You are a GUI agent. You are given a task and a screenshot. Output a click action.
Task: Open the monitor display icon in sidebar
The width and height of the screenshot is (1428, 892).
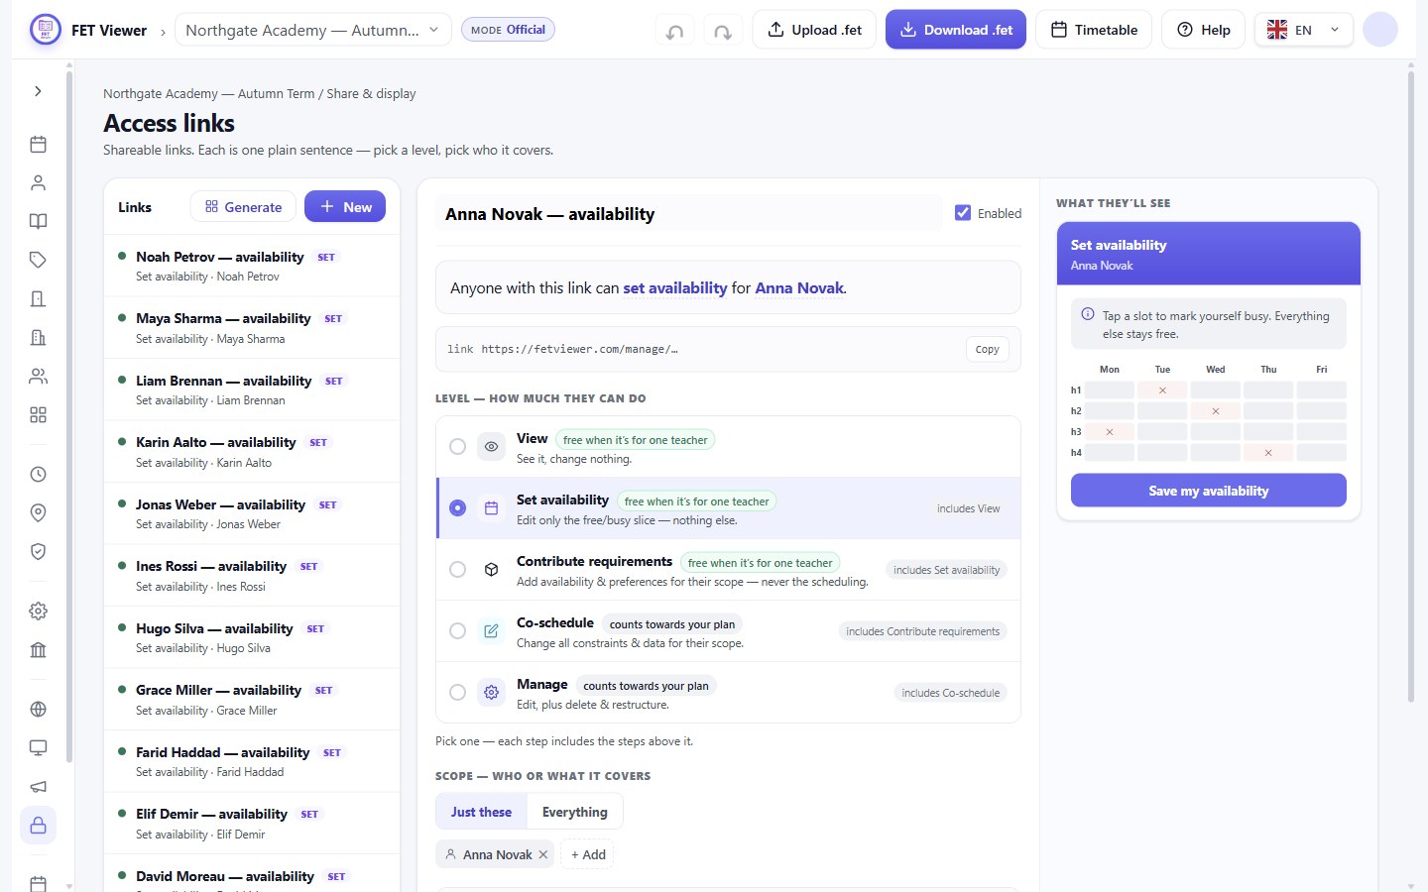point(39,748)
